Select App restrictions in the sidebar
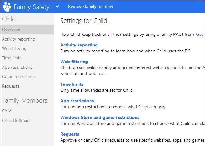205x146 pixels. [17, 67]
